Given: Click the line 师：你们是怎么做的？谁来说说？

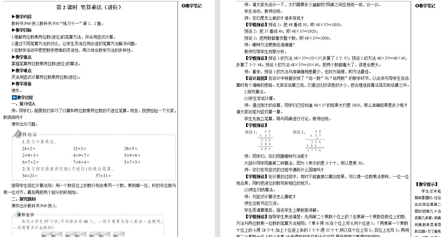Looking at the screenshot, I should (x=274, y=18).
